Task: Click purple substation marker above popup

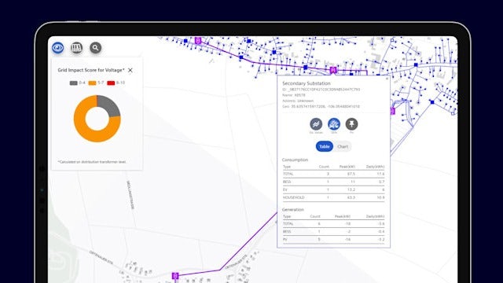Action: (x=333, y=70)
